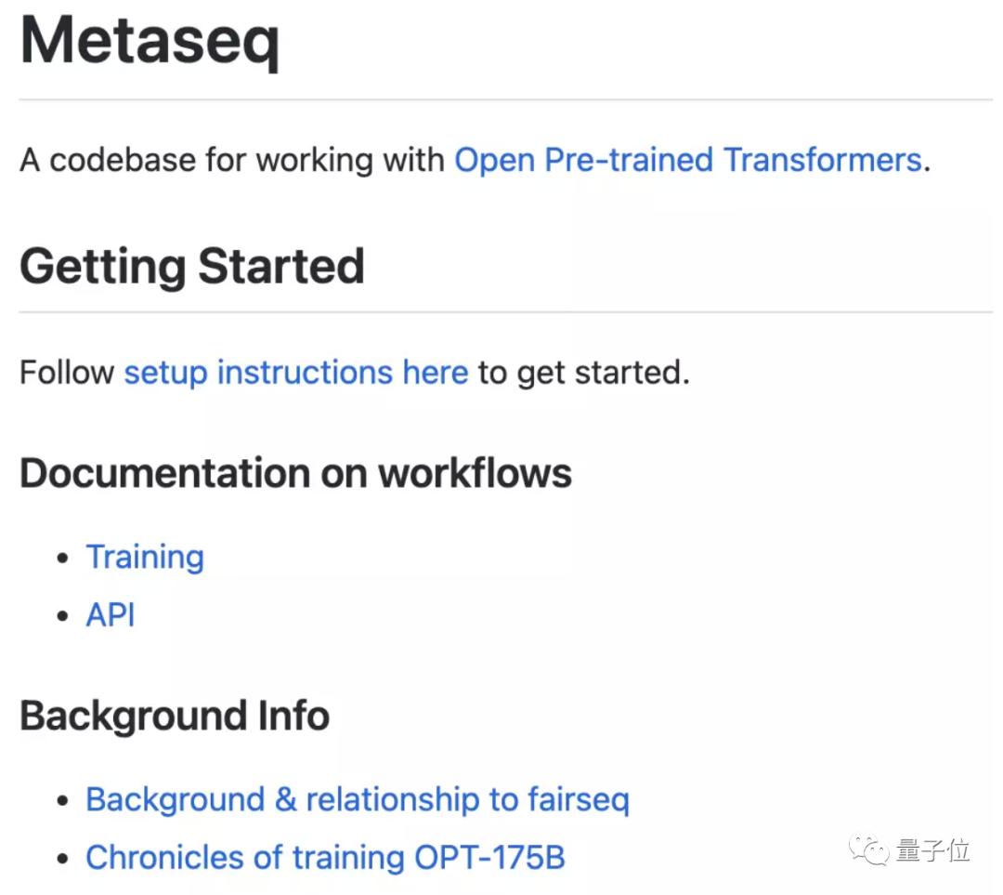Open the API workflow documentation link
The height and width of the screenshot is (895, 1003).
coord(111,614)
